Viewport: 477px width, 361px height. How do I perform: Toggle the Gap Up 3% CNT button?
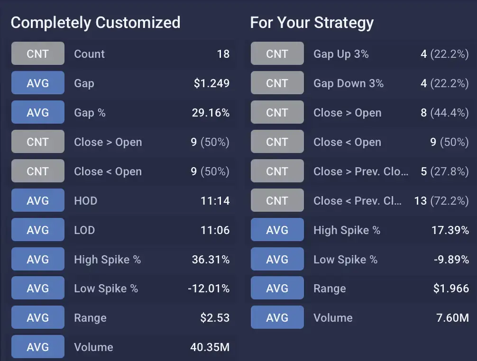tap(277, 54)
